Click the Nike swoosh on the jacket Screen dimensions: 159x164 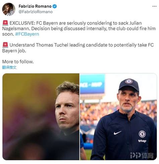coord(117,133)
